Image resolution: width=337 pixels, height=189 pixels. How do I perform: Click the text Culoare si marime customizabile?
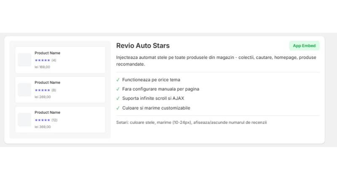point(156,108)
